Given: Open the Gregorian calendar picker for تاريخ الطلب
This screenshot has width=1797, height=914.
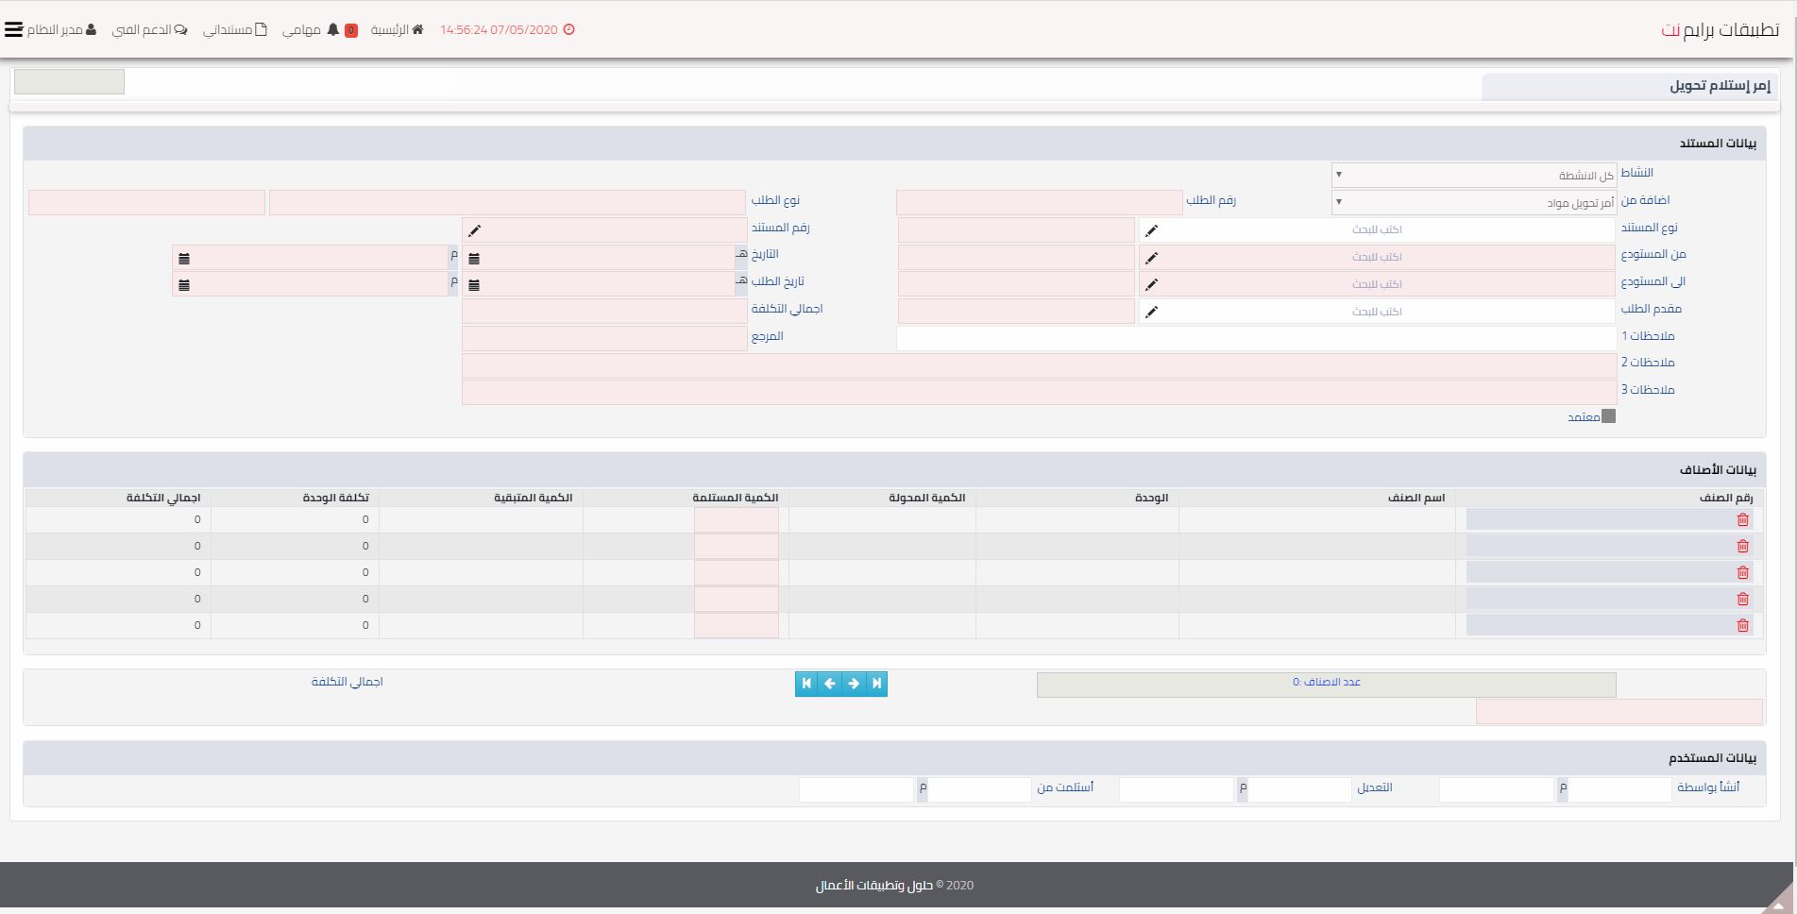Looking at the screenshot, I should 184,285.
